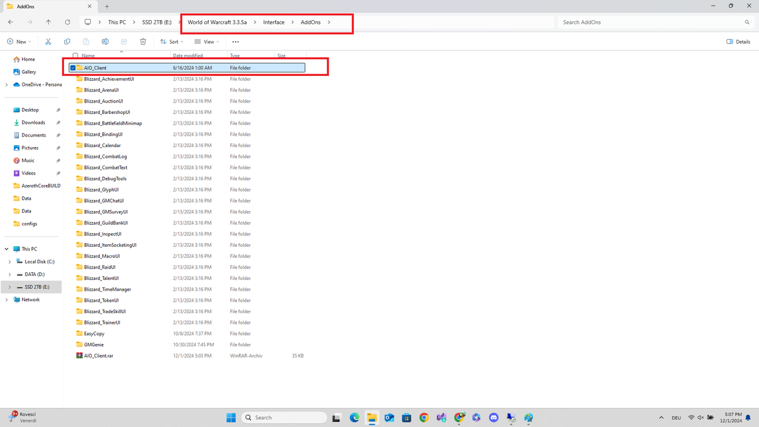
Task: Select the GMGenie folder
Action: [90, 345]
